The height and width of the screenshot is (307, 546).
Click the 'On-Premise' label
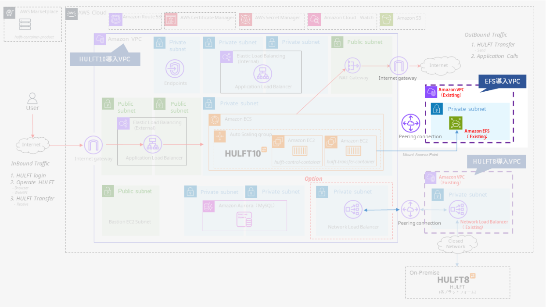pos(424,273)
